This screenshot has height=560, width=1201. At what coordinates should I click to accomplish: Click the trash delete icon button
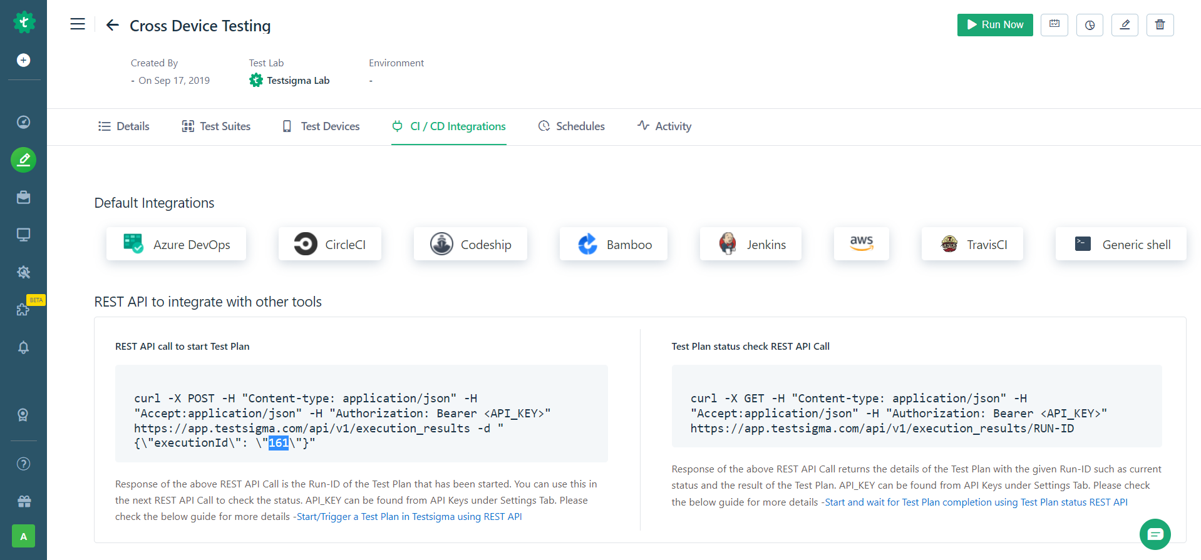1160,25
